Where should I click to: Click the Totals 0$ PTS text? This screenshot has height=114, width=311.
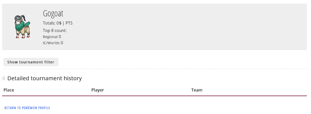point(58,23)
